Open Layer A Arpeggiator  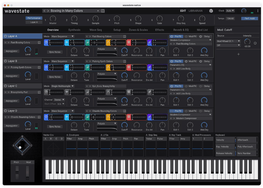pyautogui.click(x=12, y=51)
